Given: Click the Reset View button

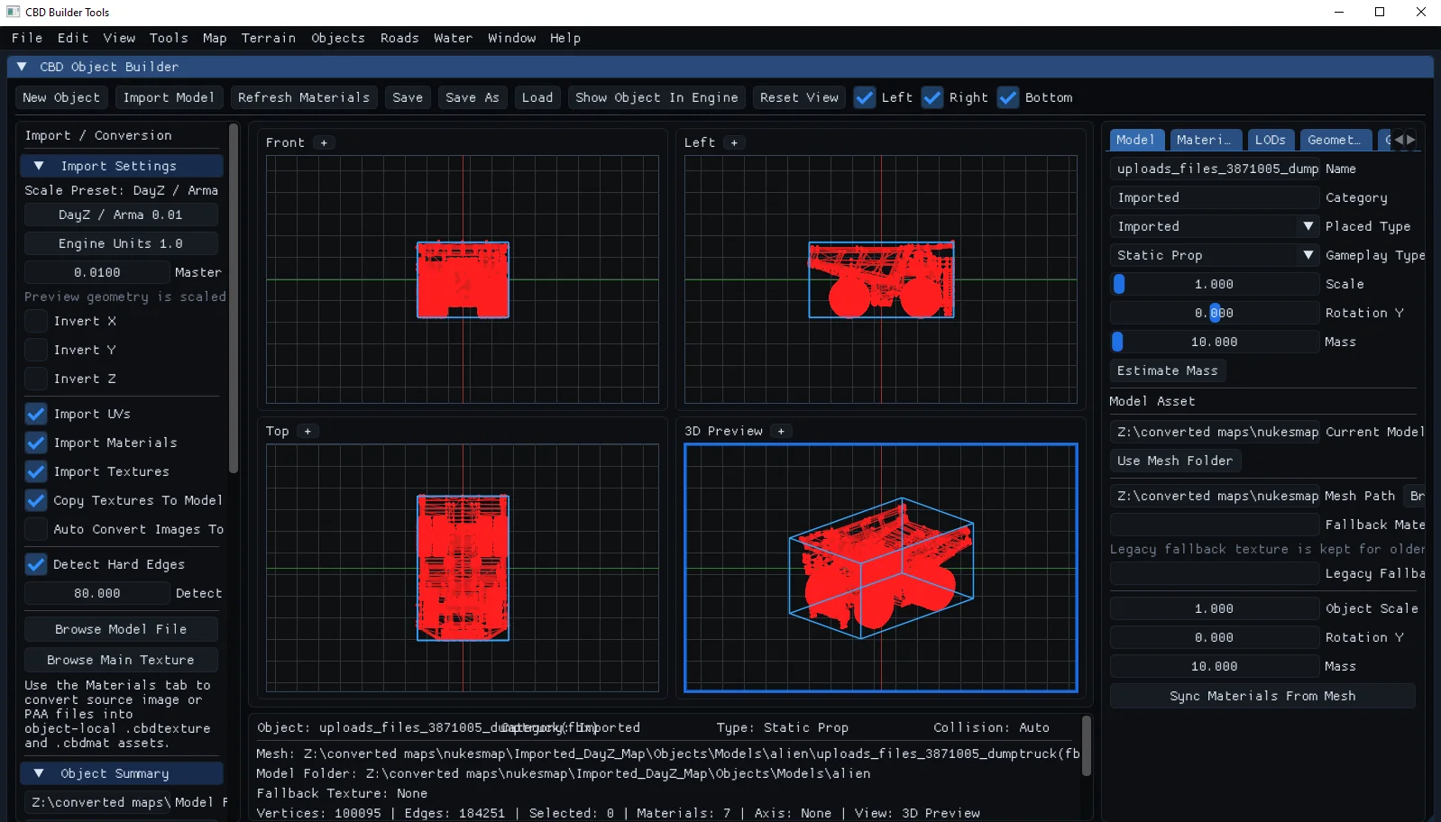Looking at the screenshot, I should click(x=799, y=97).
